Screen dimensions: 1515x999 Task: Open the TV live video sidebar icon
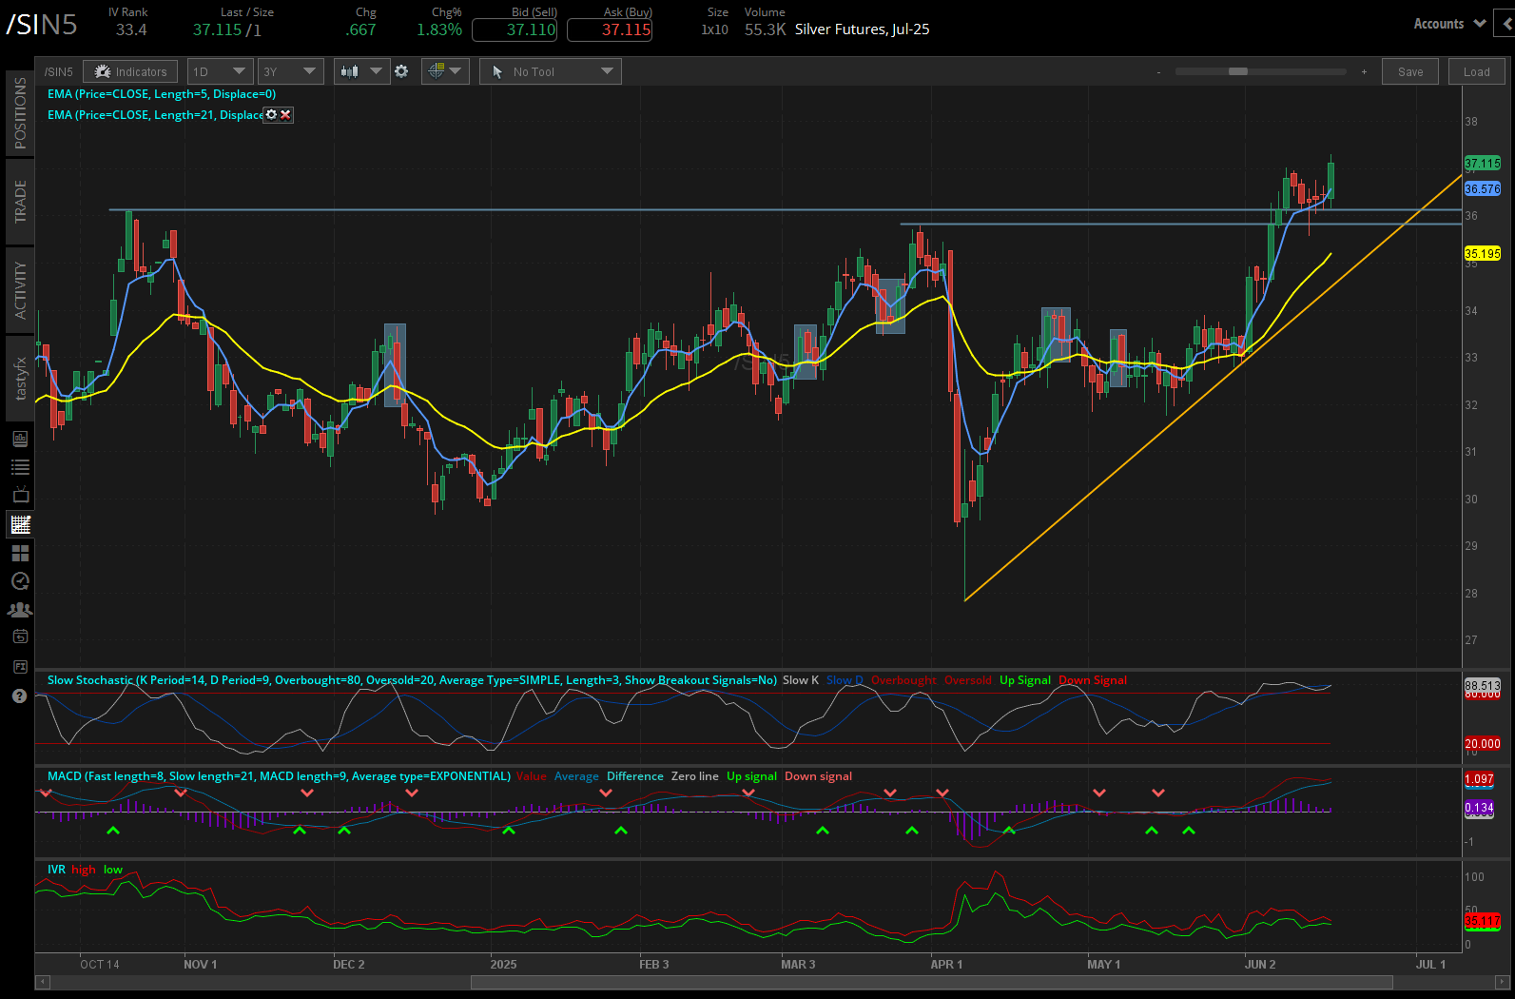point(20,496)
